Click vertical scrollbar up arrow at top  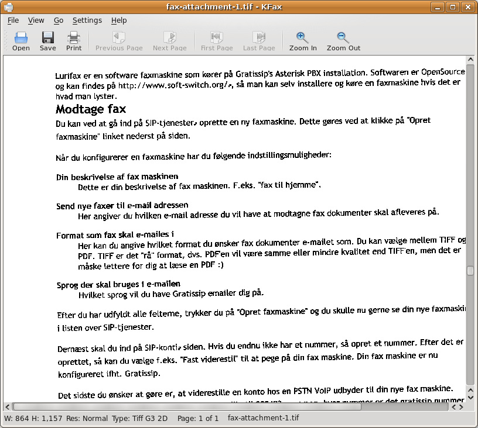point(470,59)
